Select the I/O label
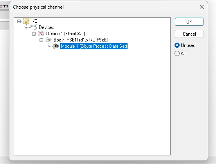The height and width of the screenshot is (164, 216). (x=34, y=21)
